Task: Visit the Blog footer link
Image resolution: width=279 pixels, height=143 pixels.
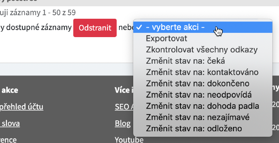Action: point(123,123)
